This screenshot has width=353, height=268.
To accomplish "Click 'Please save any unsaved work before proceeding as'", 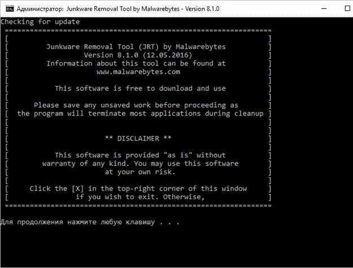I will tap(136, 105).
